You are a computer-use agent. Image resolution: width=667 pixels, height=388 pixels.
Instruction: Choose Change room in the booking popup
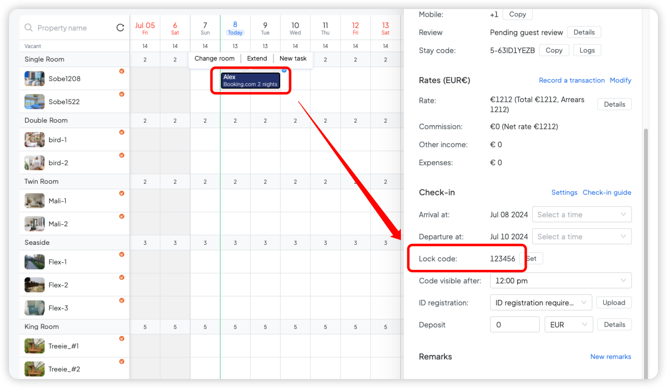(214, 59)
